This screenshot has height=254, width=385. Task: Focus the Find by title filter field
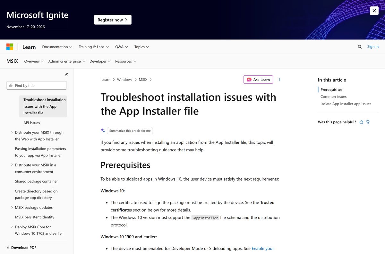[37, 85]
